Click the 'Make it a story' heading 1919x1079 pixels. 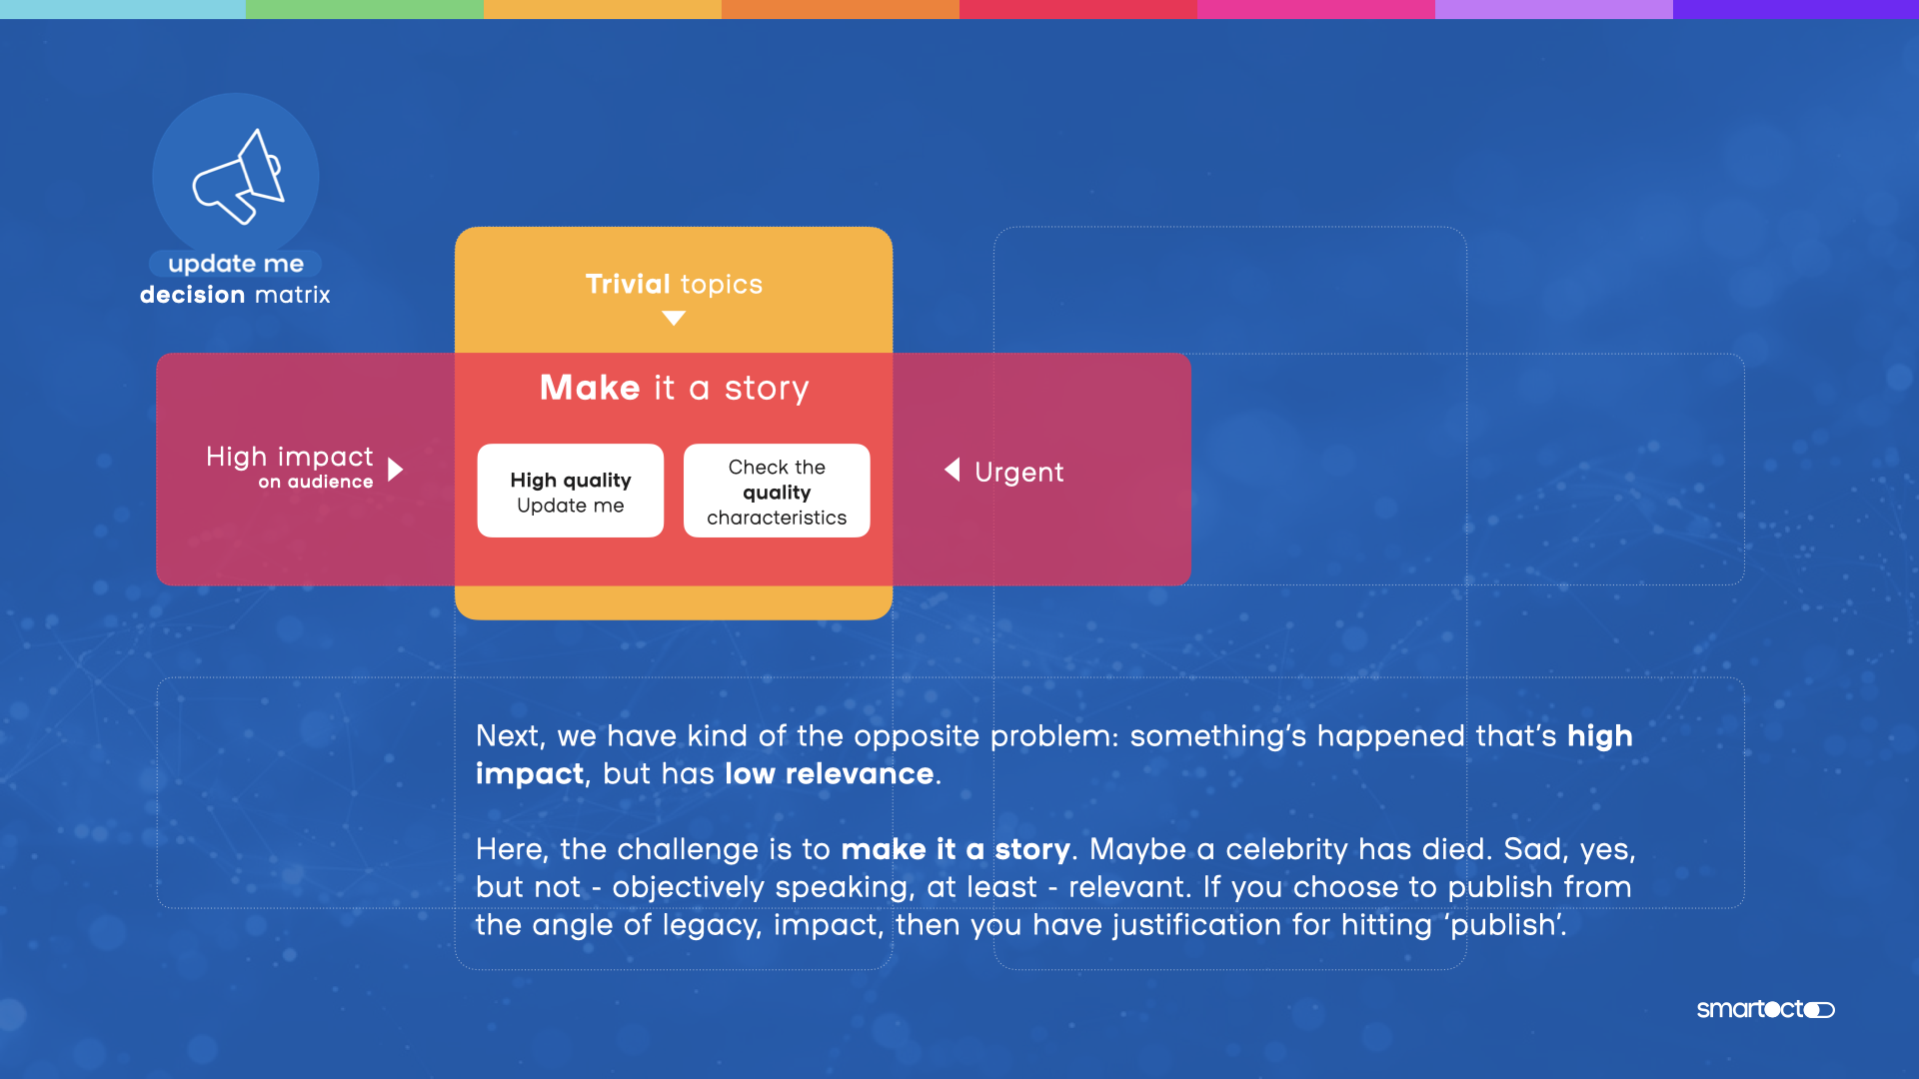(x=674, y=388)
